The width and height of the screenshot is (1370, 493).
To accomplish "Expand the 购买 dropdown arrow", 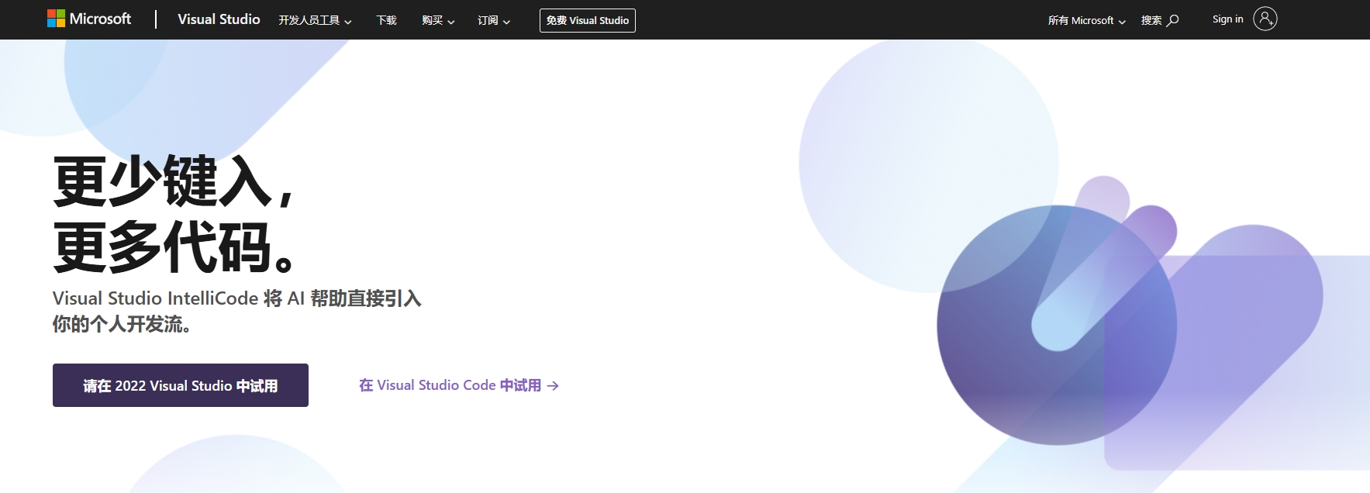I will [451, 22].
